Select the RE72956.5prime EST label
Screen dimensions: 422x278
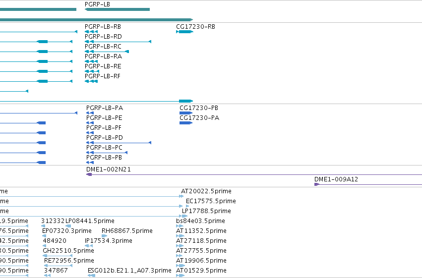click(69, 261)
